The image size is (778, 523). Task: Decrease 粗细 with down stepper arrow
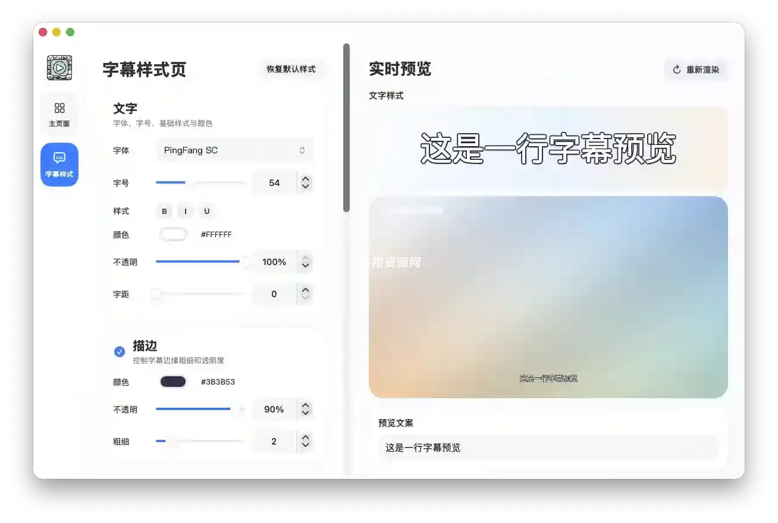click(306, 445)
